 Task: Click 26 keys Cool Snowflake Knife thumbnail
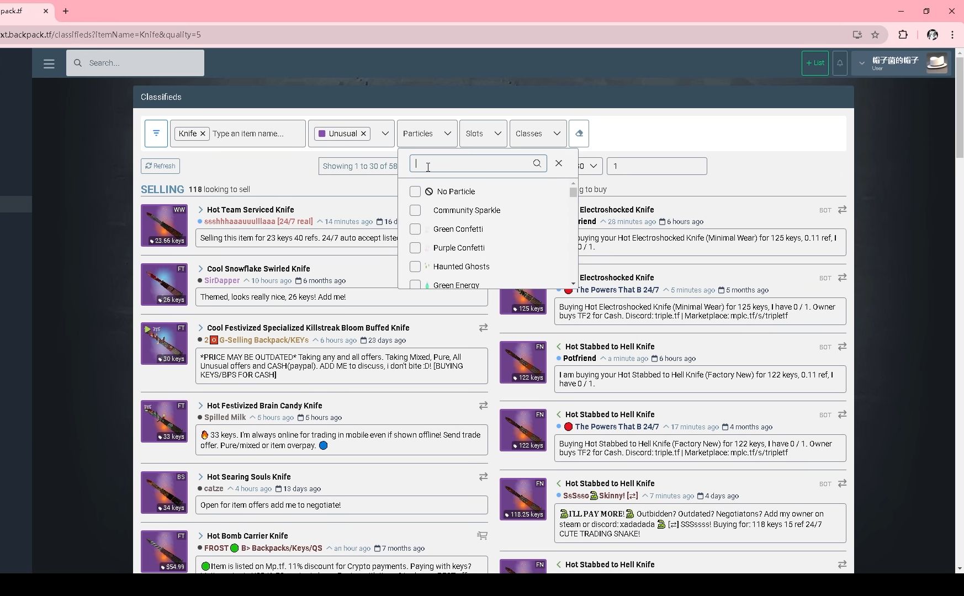tap(164, 285)
